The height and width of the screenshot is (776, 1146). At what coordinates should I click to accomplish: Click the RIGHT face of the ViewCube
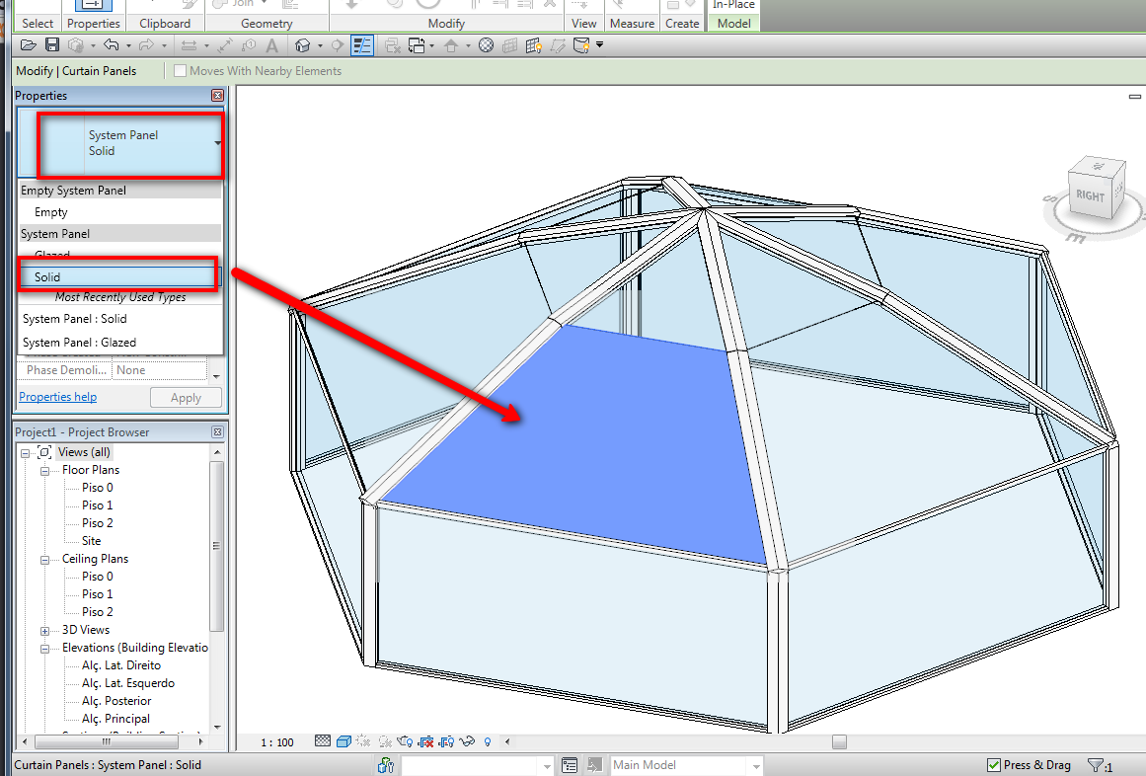pos(1090,195)
